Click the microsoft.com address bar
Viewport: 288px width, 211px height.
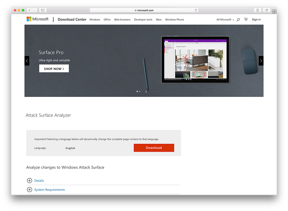tap(144, 10)
